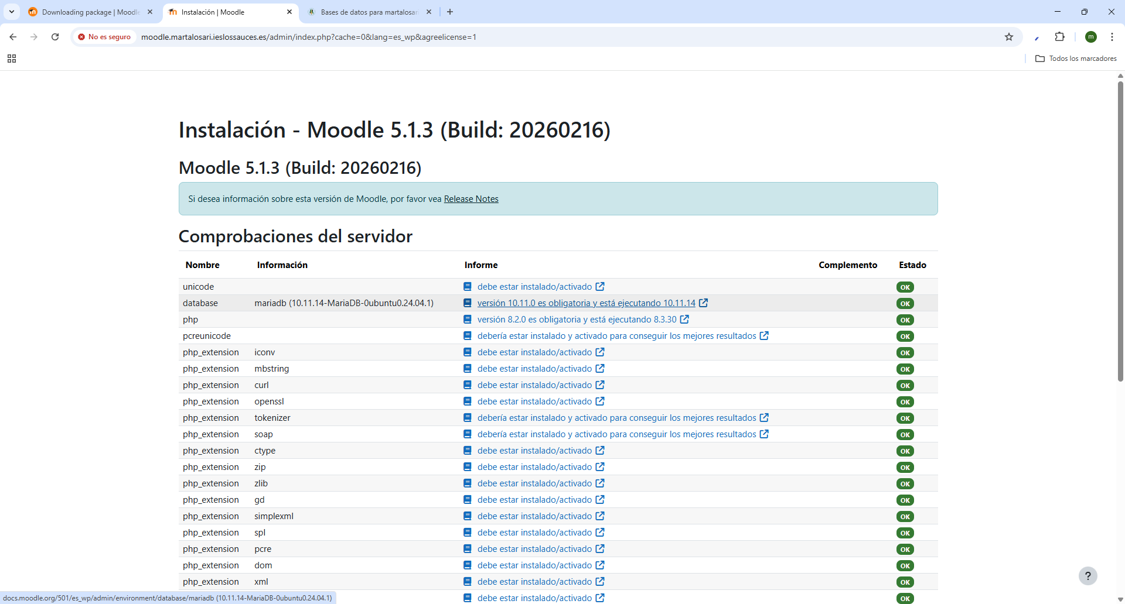Viewport: 1125px width, 604px height.
Task: Click the scrollbar down arrow
Action: [x=1120, y=599]
